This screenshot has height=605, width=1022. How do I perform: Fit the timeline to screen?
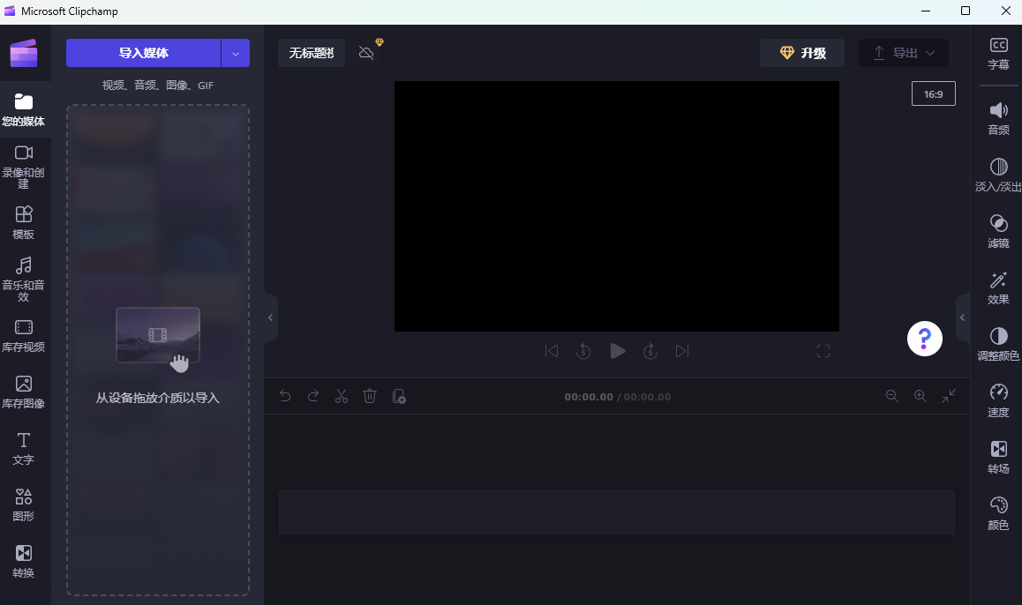pos(949,396)
